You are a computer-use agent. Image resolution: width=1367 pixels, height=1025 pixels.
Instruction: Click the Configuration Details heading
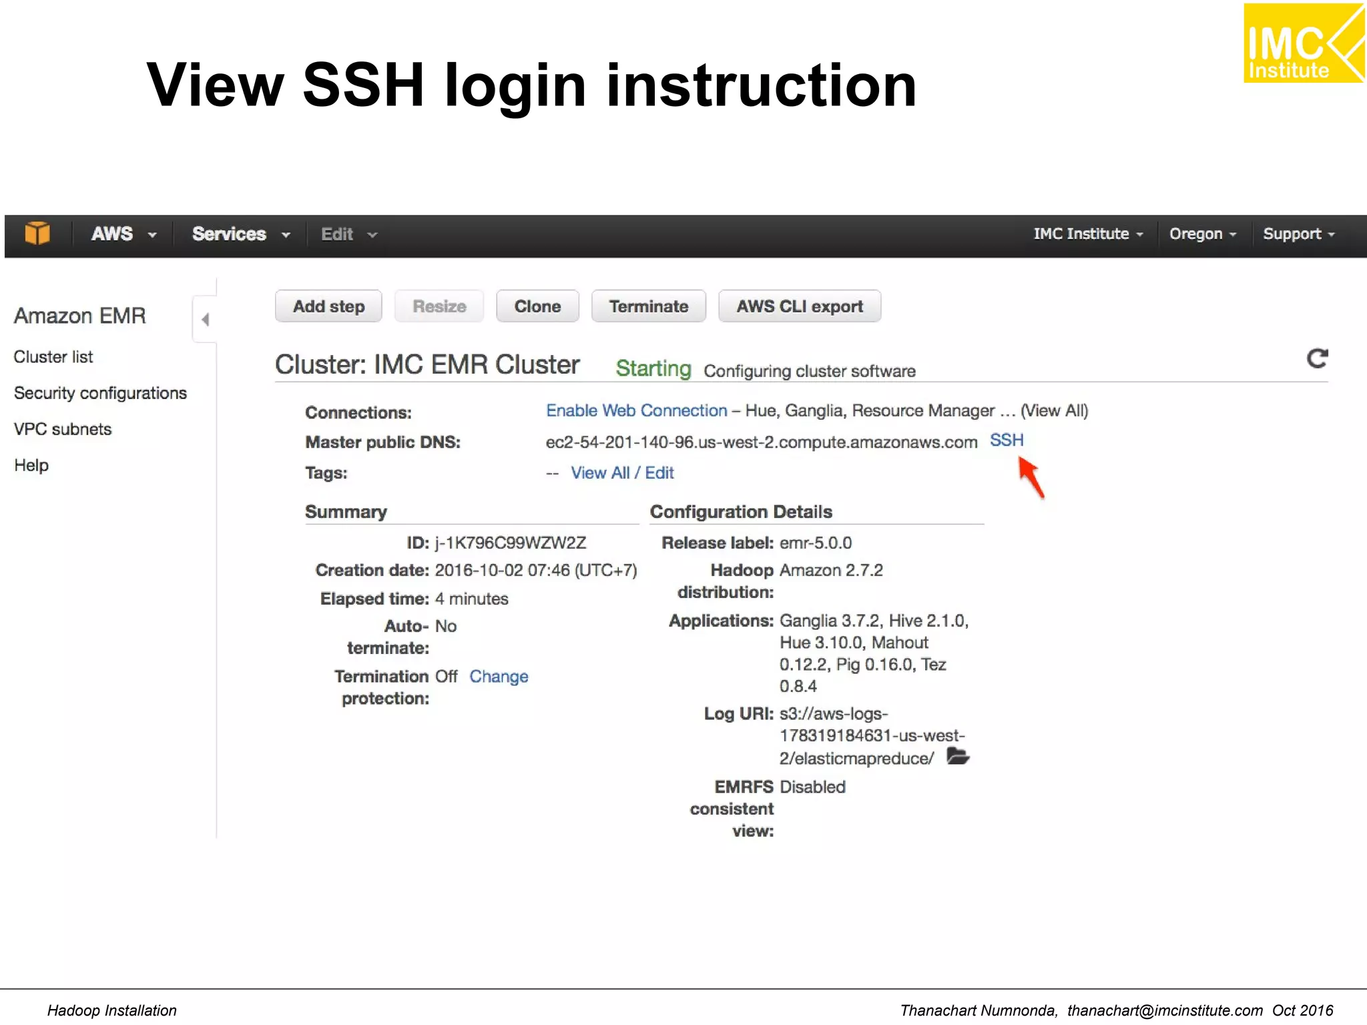coord(741,512)
